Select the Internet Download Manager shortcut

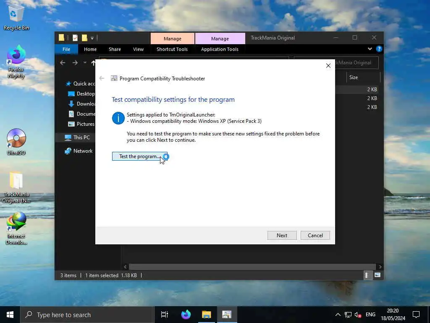tap(16, 228)
